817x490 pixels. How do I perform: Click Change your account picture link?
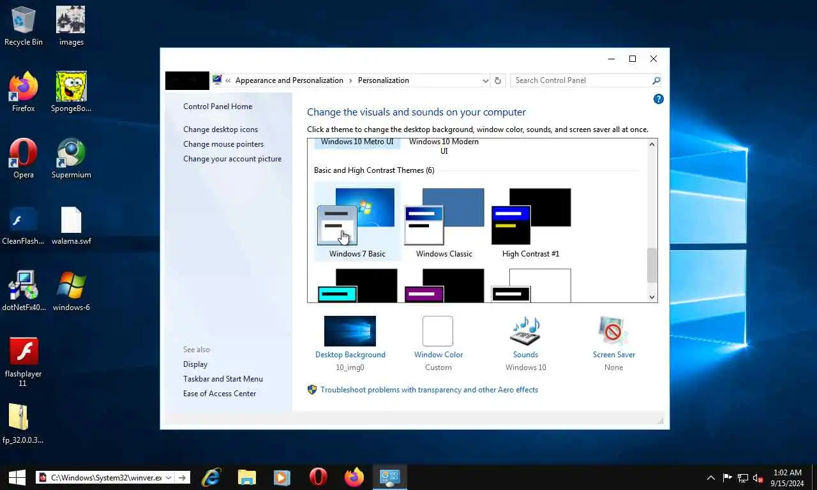[232, 159]
